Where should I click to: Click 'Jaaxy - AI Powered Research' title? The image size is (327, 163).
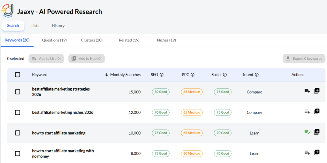[59, 12]
